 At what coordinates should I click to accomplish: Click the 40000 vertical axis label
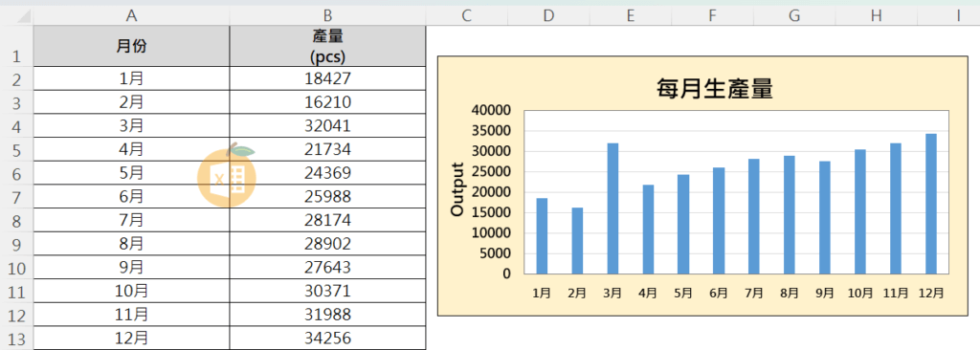(491, 111)
